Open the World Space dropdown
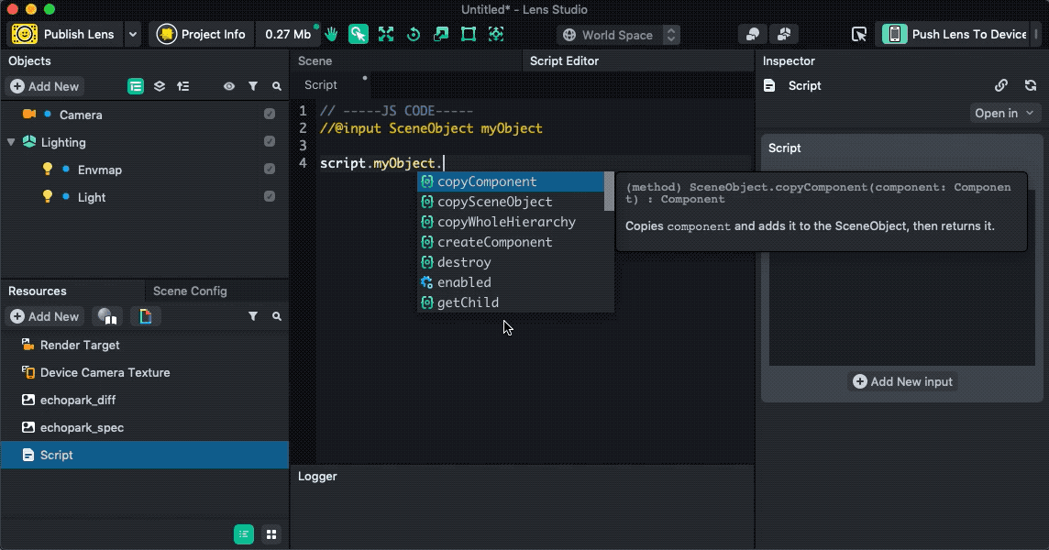This screenshot has height=550, width=1049. tap(617, 35)
